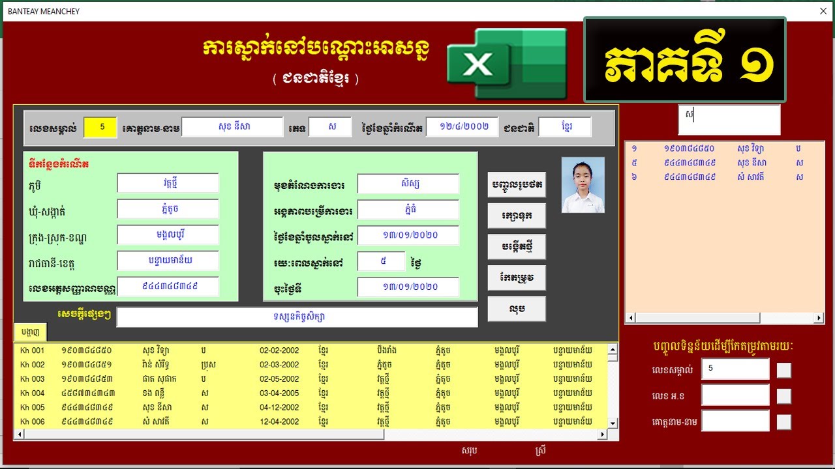Image resolution: width=835 pixels, height=469 pixels.
Task: Click the small button beside គោត្តនាម-នាម lookup
Action: pos(784,422)
